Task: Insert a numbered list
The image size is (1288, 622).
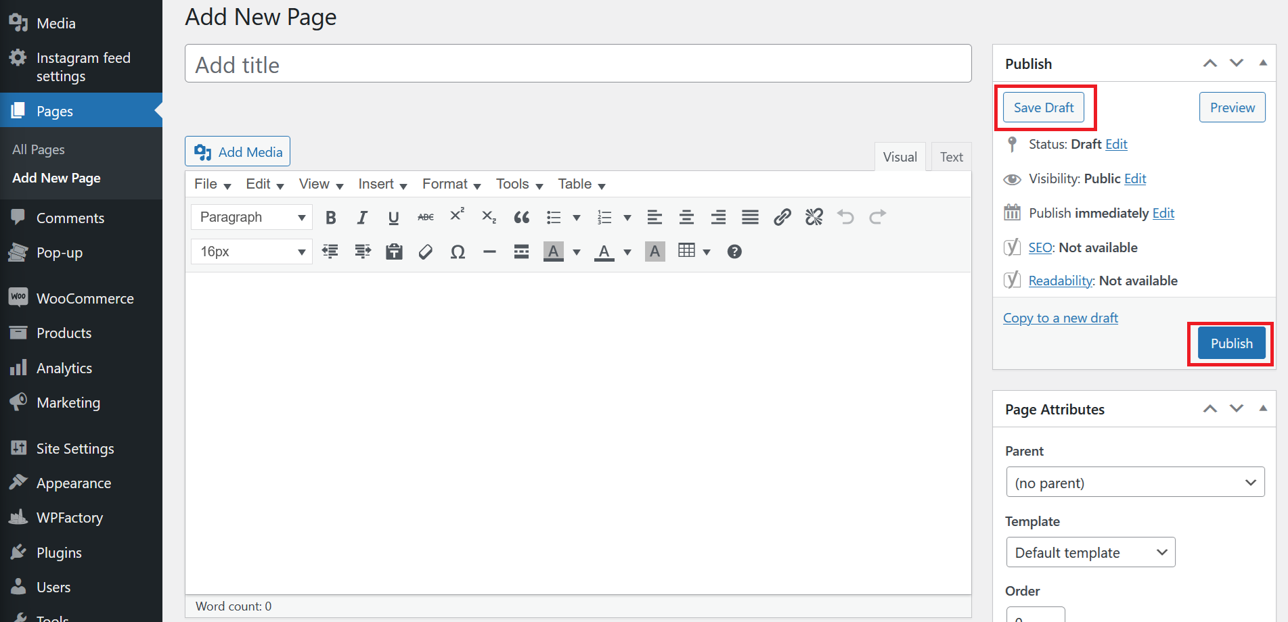Action: tap(604, 217)
